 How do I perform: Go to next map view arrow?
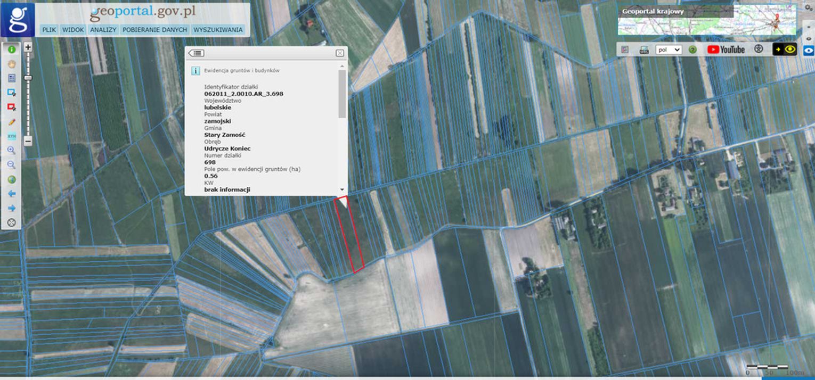coord(11,208)
